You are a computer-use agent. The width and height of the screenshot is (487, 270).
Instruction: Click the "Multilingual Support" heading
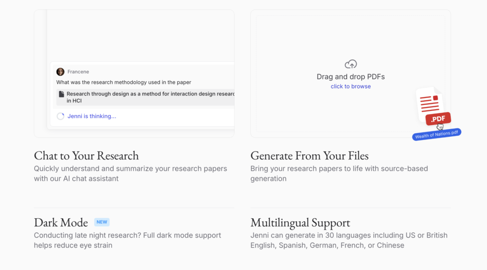click(300, 223)
